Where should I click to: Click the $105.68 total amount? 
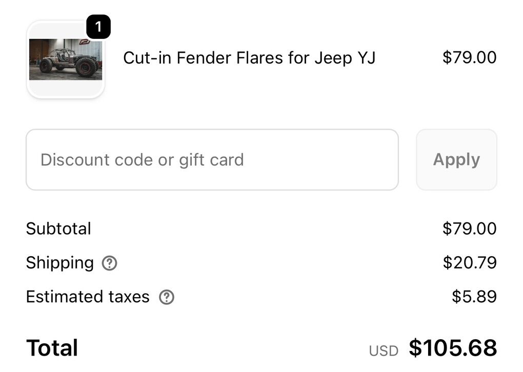[453, 348]
